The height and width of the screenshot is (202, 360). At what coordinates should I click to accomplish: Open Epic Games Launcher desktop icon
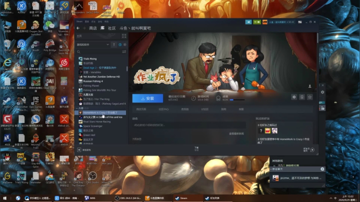36,103
